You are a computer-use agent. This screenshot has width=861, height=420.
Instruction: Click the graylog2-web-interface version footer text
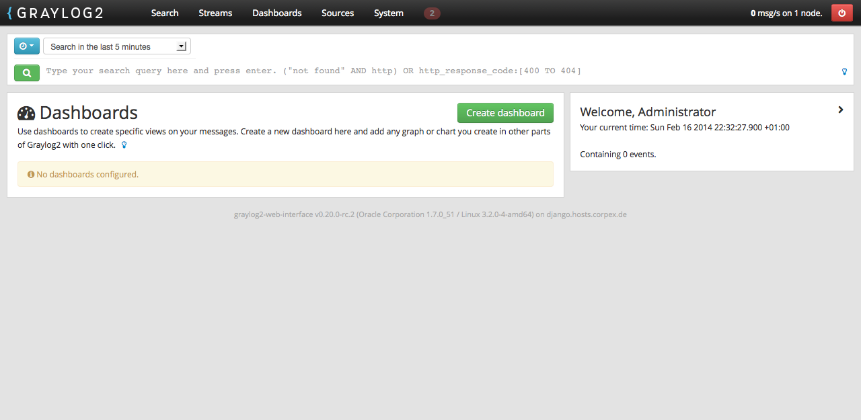point(430,214)
